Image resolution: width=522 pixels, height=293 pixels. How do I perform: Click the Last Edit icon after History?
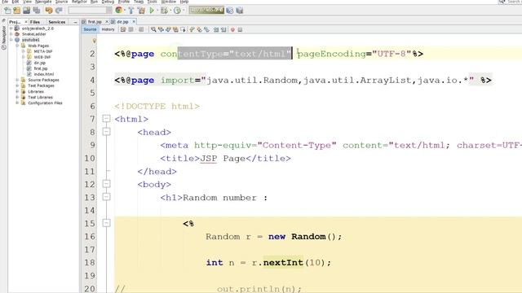click(x=123, y=29)
